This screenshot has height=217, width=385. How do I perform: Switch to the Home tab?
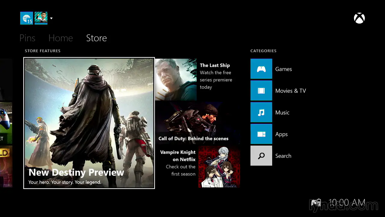point(60,38)
